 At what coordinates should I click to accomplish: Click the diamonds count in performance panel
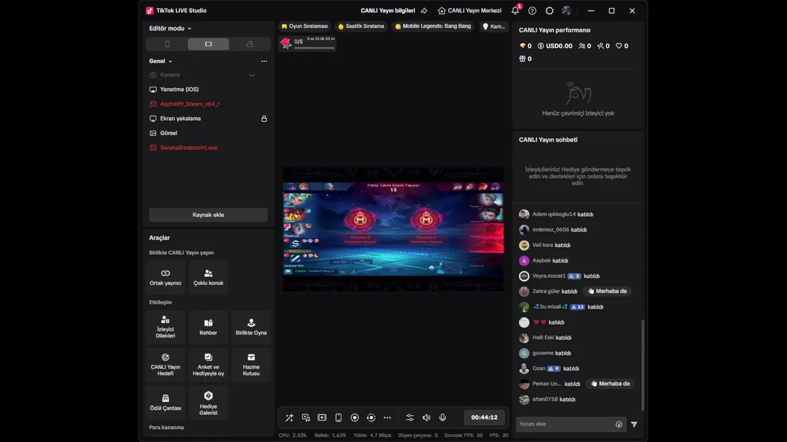click(x=526, y=46)
